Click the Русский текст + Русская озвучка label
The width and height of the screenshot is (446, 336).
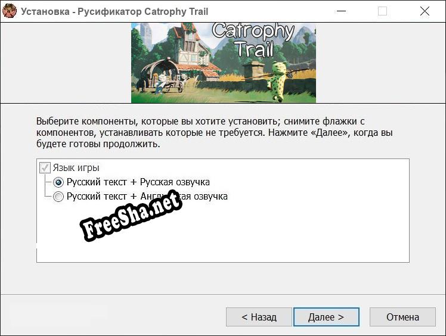coord(138,182)
